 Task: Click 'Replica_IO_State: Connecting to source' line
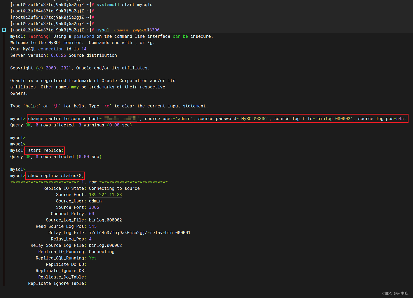[x=92, y=188]
